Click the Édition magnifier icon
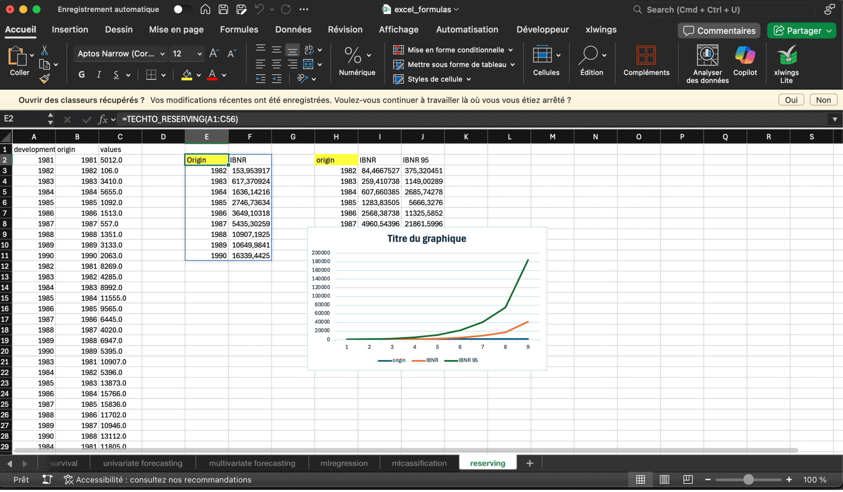 588,55
